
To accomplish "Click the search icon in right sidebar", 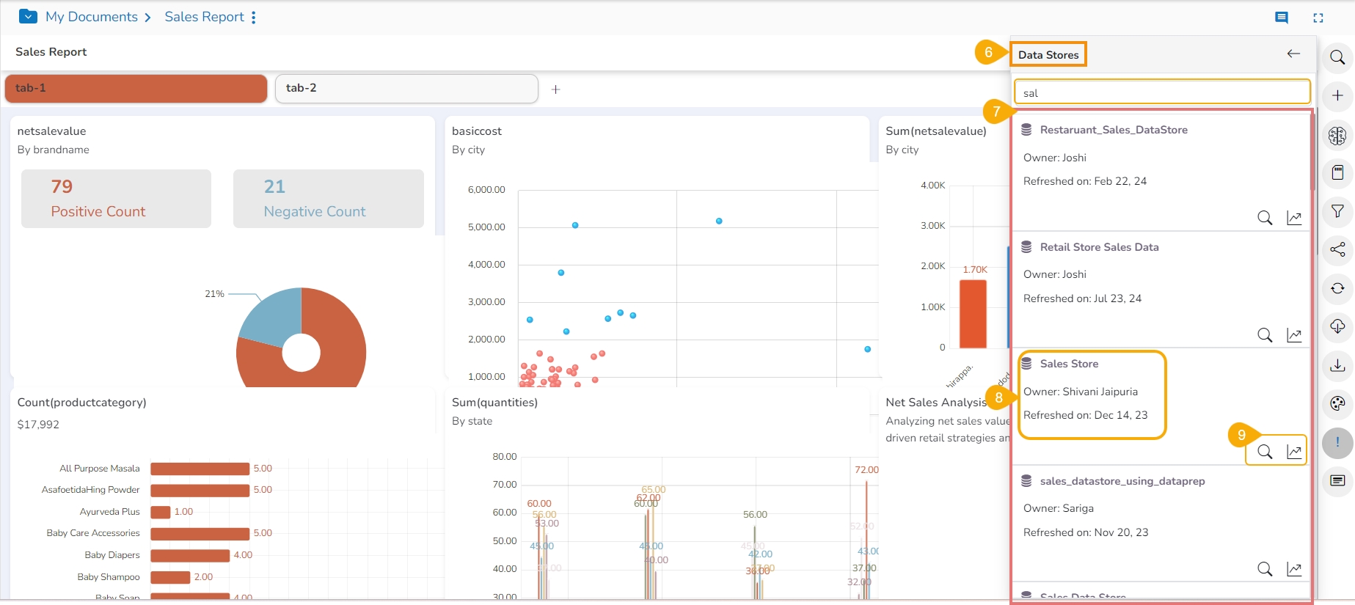I will 1337,57.
